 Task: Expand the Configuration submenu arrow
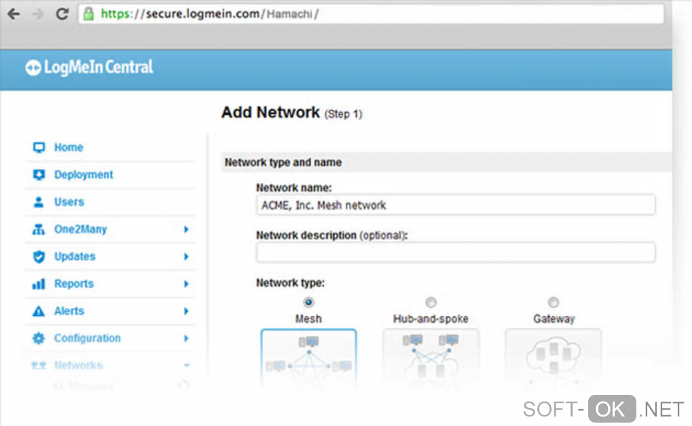point(186,338)
